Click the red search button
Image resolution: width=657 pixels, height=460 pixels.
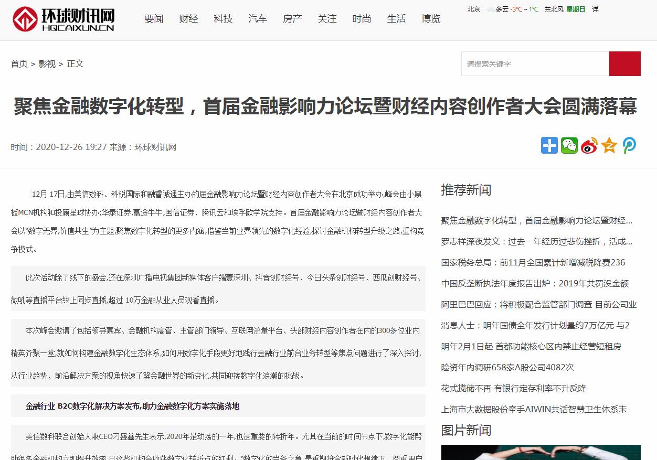[x=624, y=63]
